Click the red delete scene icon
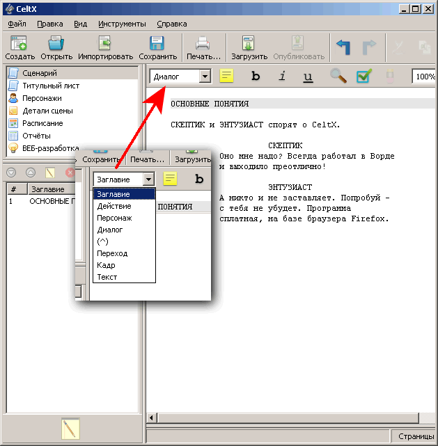The image size is (438, 446). [70, 173]
